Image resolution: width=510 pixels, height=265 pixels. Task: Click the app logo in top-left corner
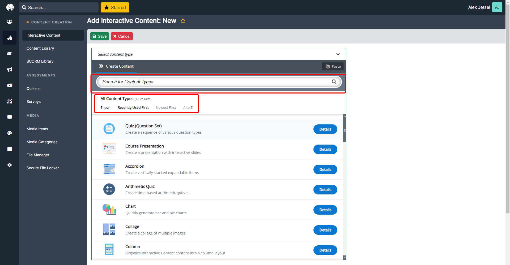coord(10,7)
